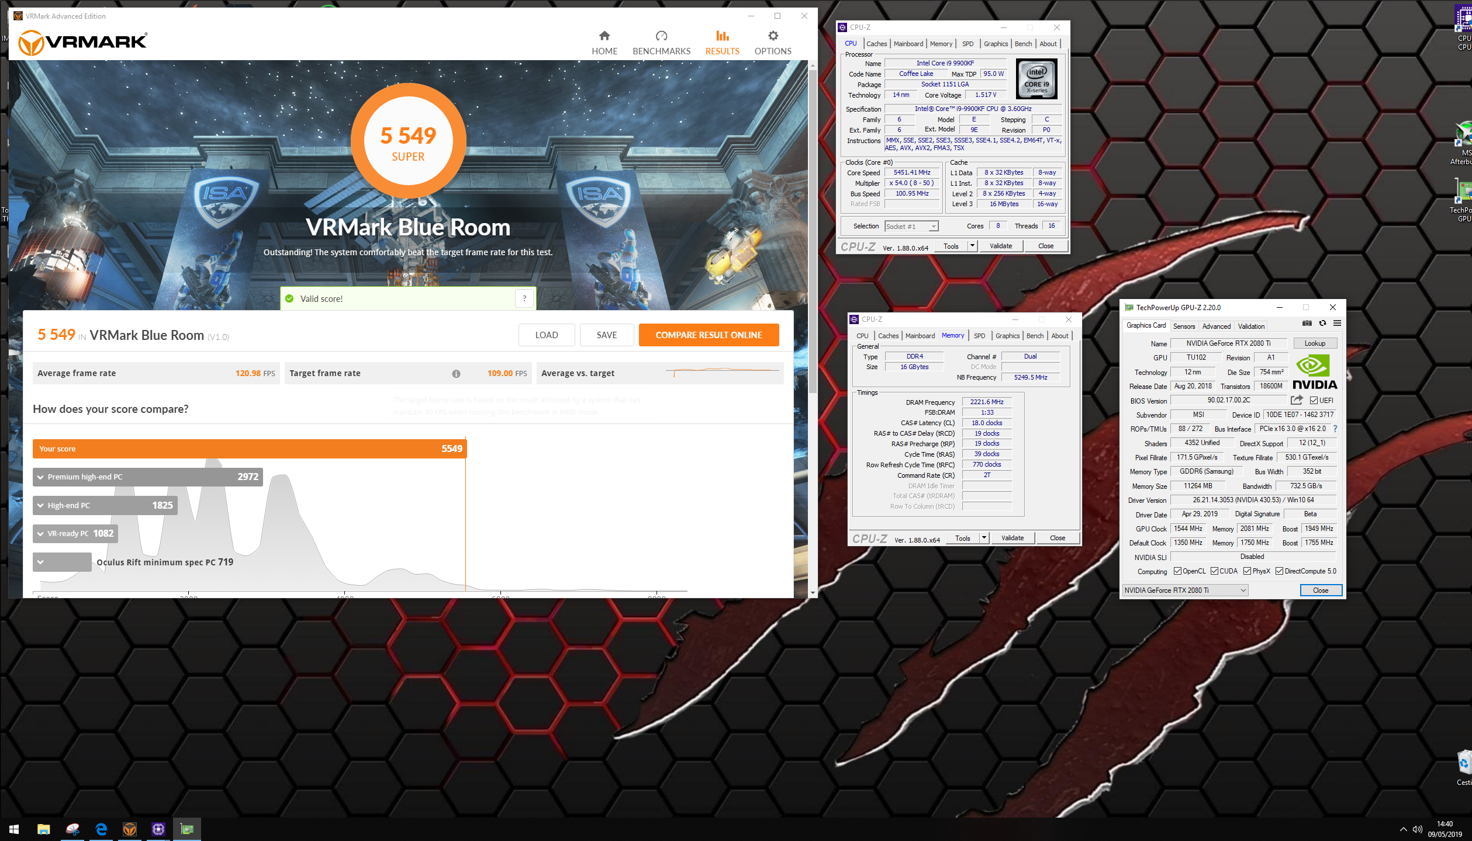Open the GPU selection dropdown in GPU-Z
Image resolution: width=1472 pixels, height=841 pixels.
1186,590
